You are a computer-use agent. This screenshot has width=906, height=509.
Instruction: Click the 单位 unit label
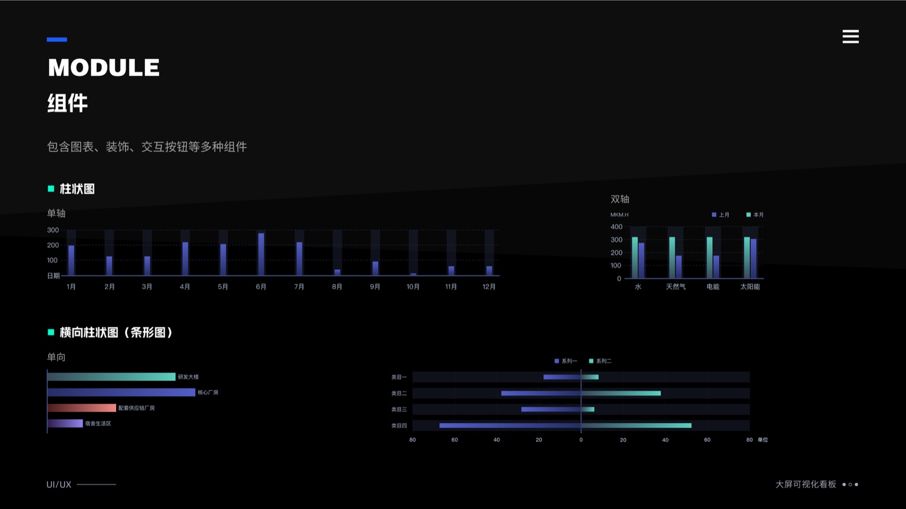763,439
